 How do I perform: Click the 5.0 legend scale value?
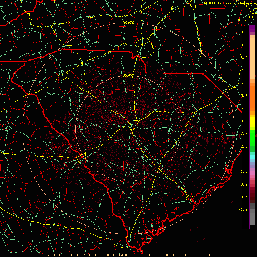[x=244, y=108]
